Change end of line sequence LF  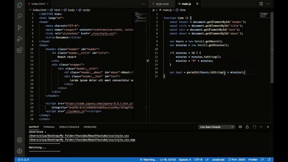tap(207, 160)
